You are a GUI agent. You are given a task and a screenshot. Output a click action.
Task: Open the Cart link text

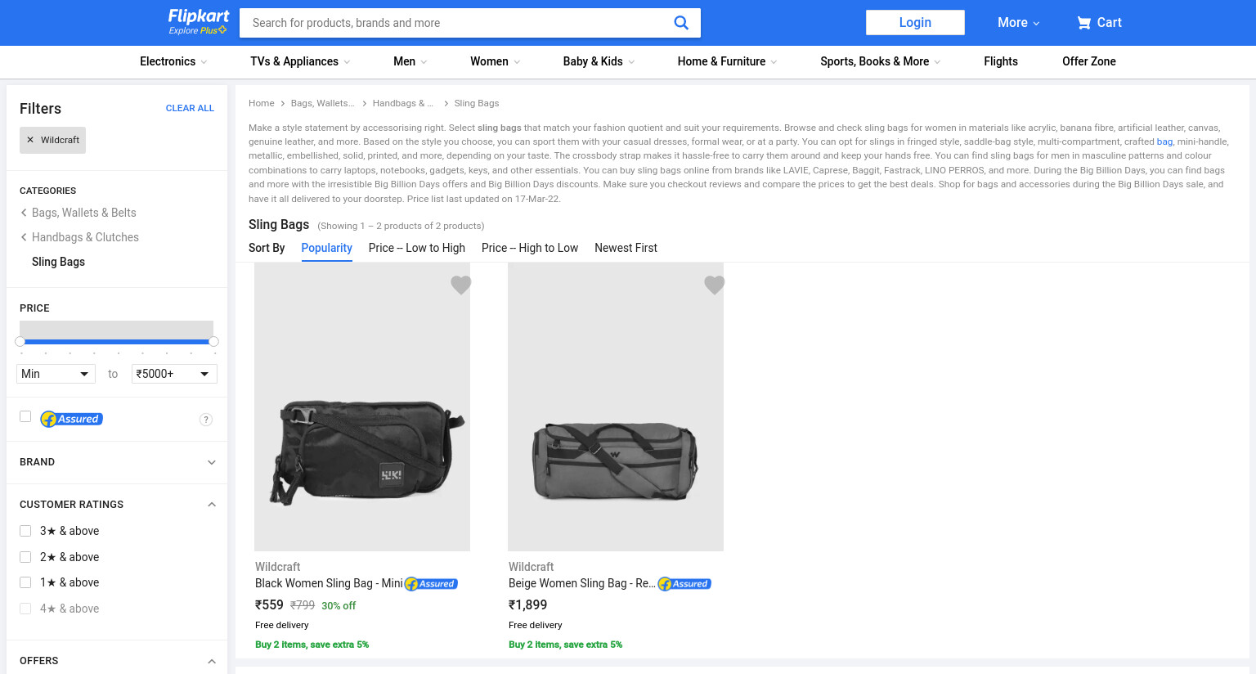click(x=1109, y=23)
